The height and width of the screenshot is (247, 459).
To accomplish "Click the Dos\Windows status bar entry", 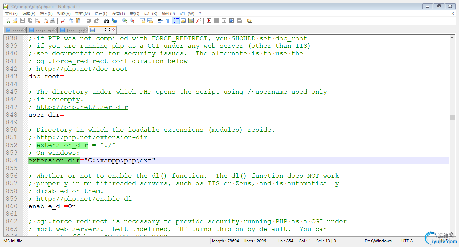I will [x=378, y=241].
